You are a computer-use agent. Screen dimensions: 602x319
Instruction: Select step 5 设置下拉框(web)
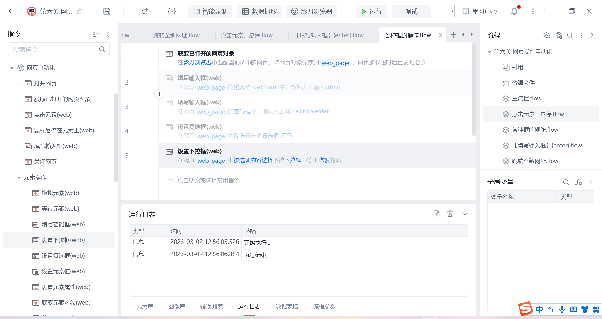[317, 156]
